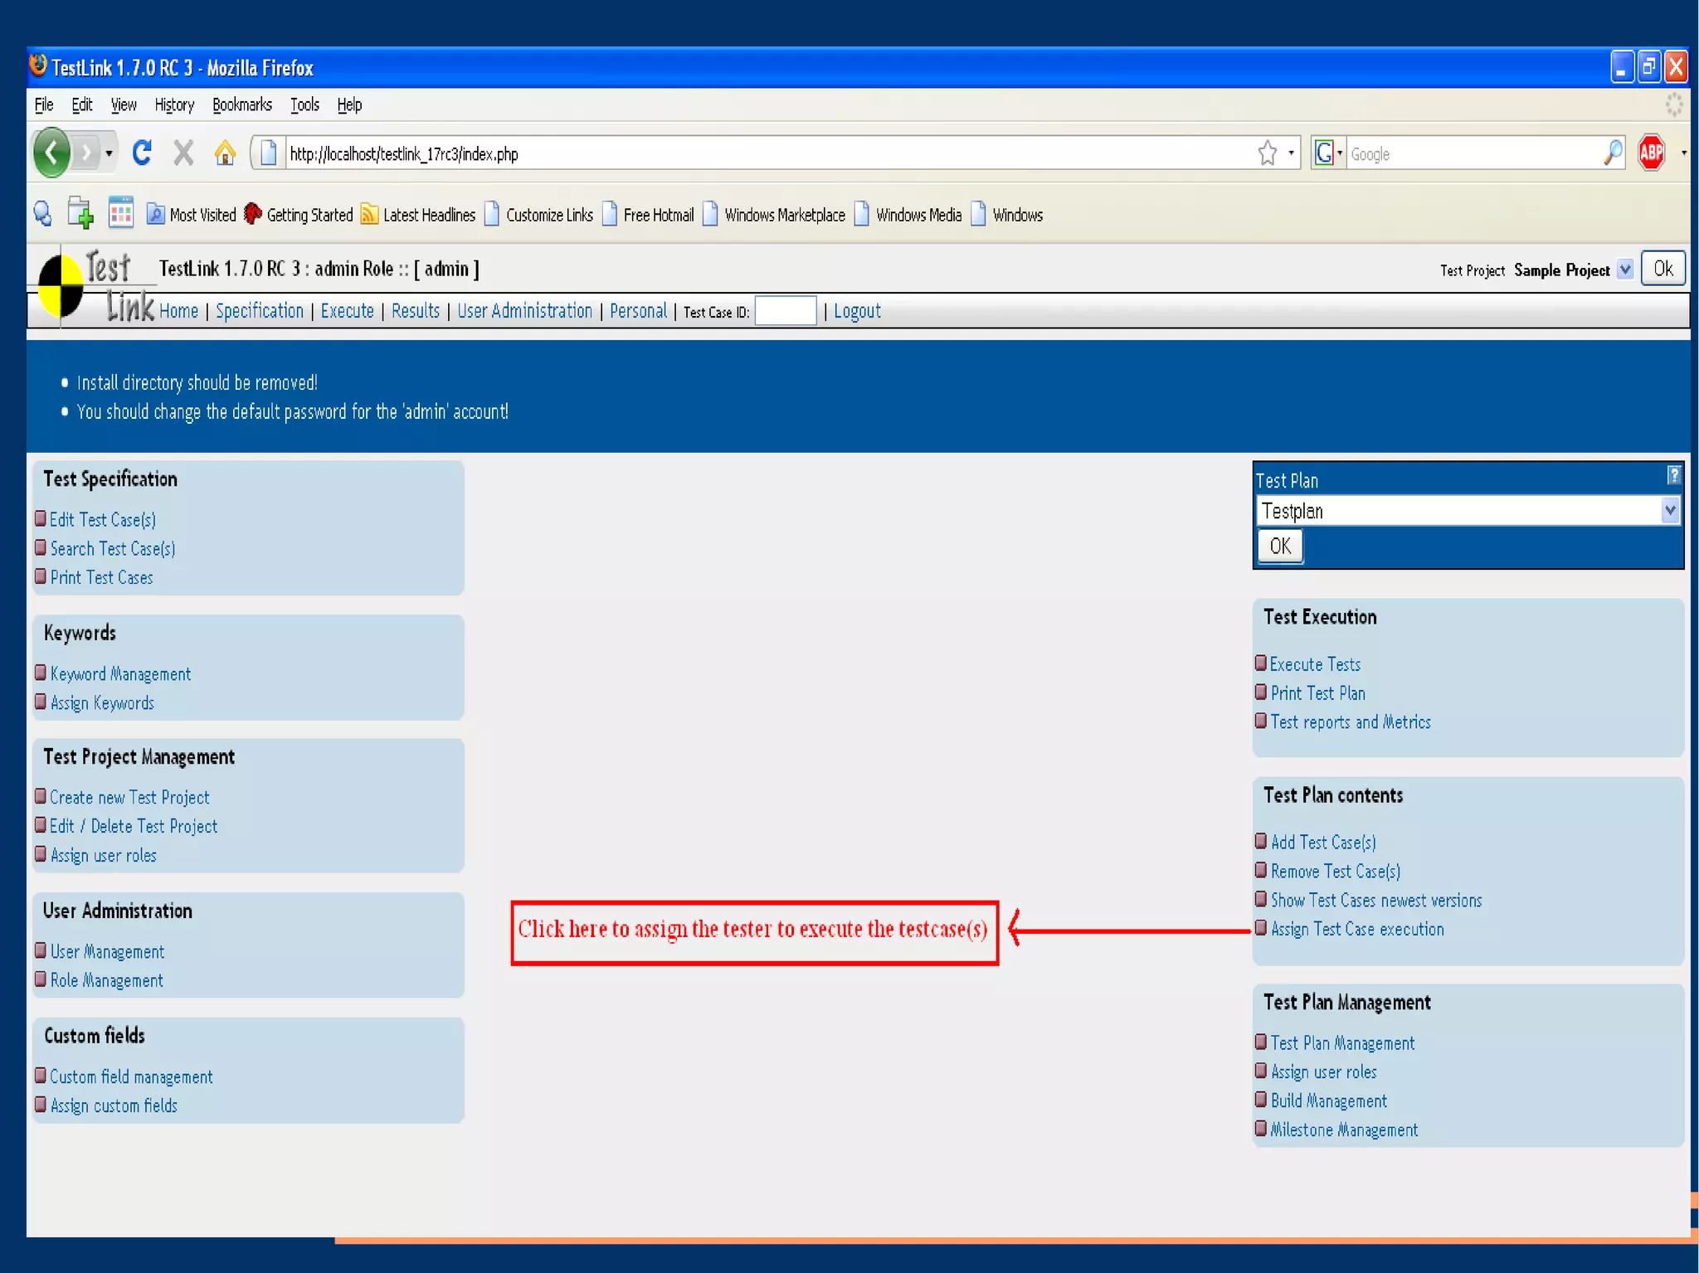Open Milestone Management link

pos(1344,1130)
